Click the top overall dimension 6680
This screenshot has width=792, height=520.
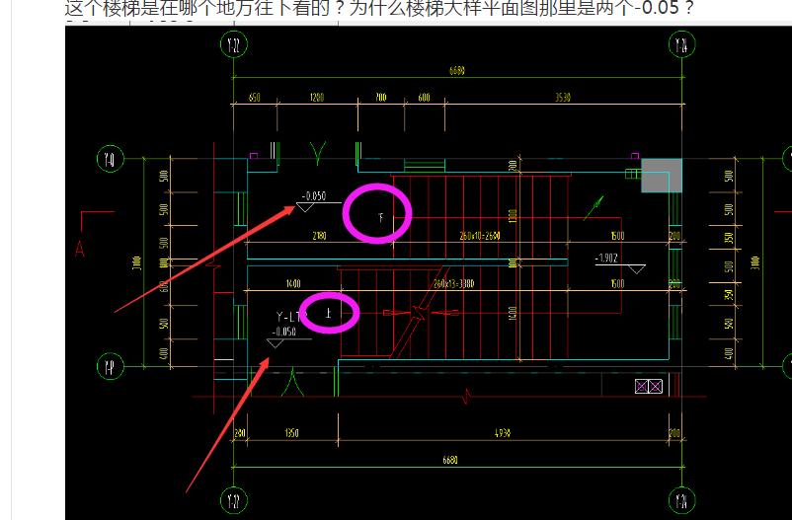457,71
